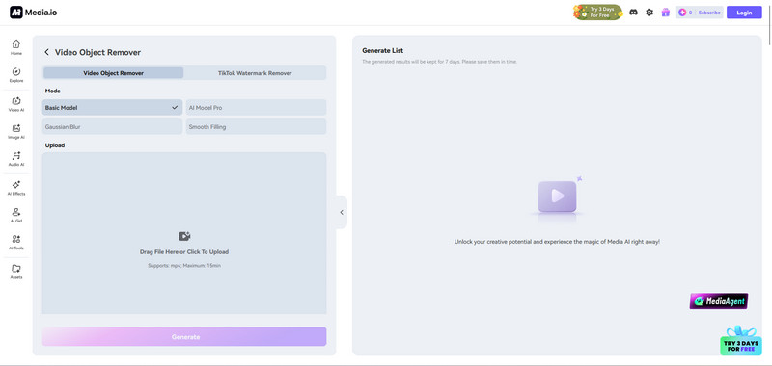The width and height of the screenshot is (772, 366).
Task: Click the credits coin icon
Action: (x=682, y=13)
